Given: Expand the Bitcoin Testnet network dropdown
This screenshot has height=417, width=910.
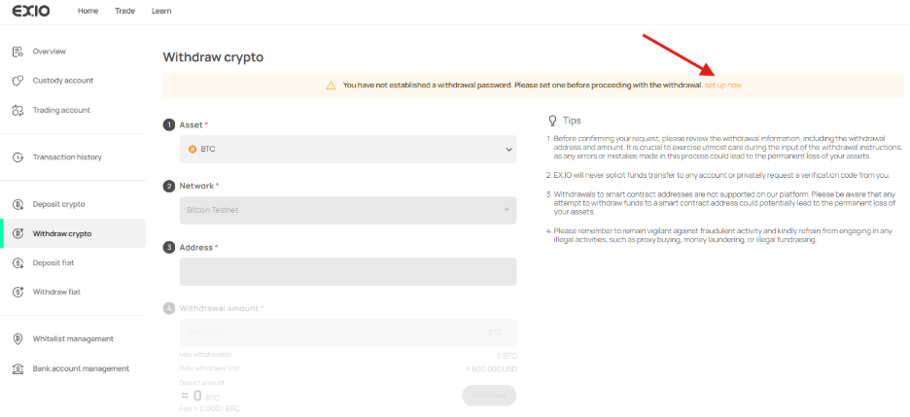Looking at the screenshot, I should [x=347, y=210].
